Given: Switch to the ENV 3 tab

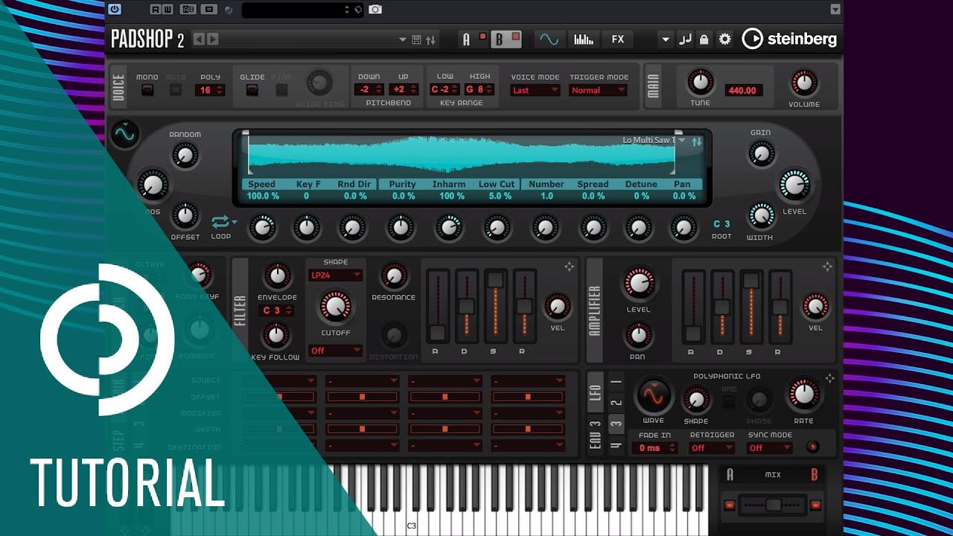Looking at the screenshot, I should [x=595, y=434].
